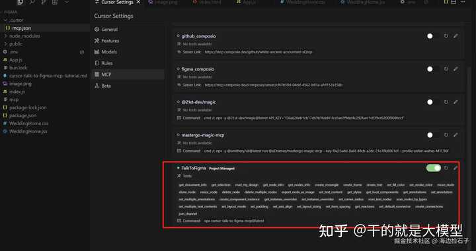Screen dimensions: 476x251
Task: Refresh the github_composio MCP server
Action: [446, 36]
